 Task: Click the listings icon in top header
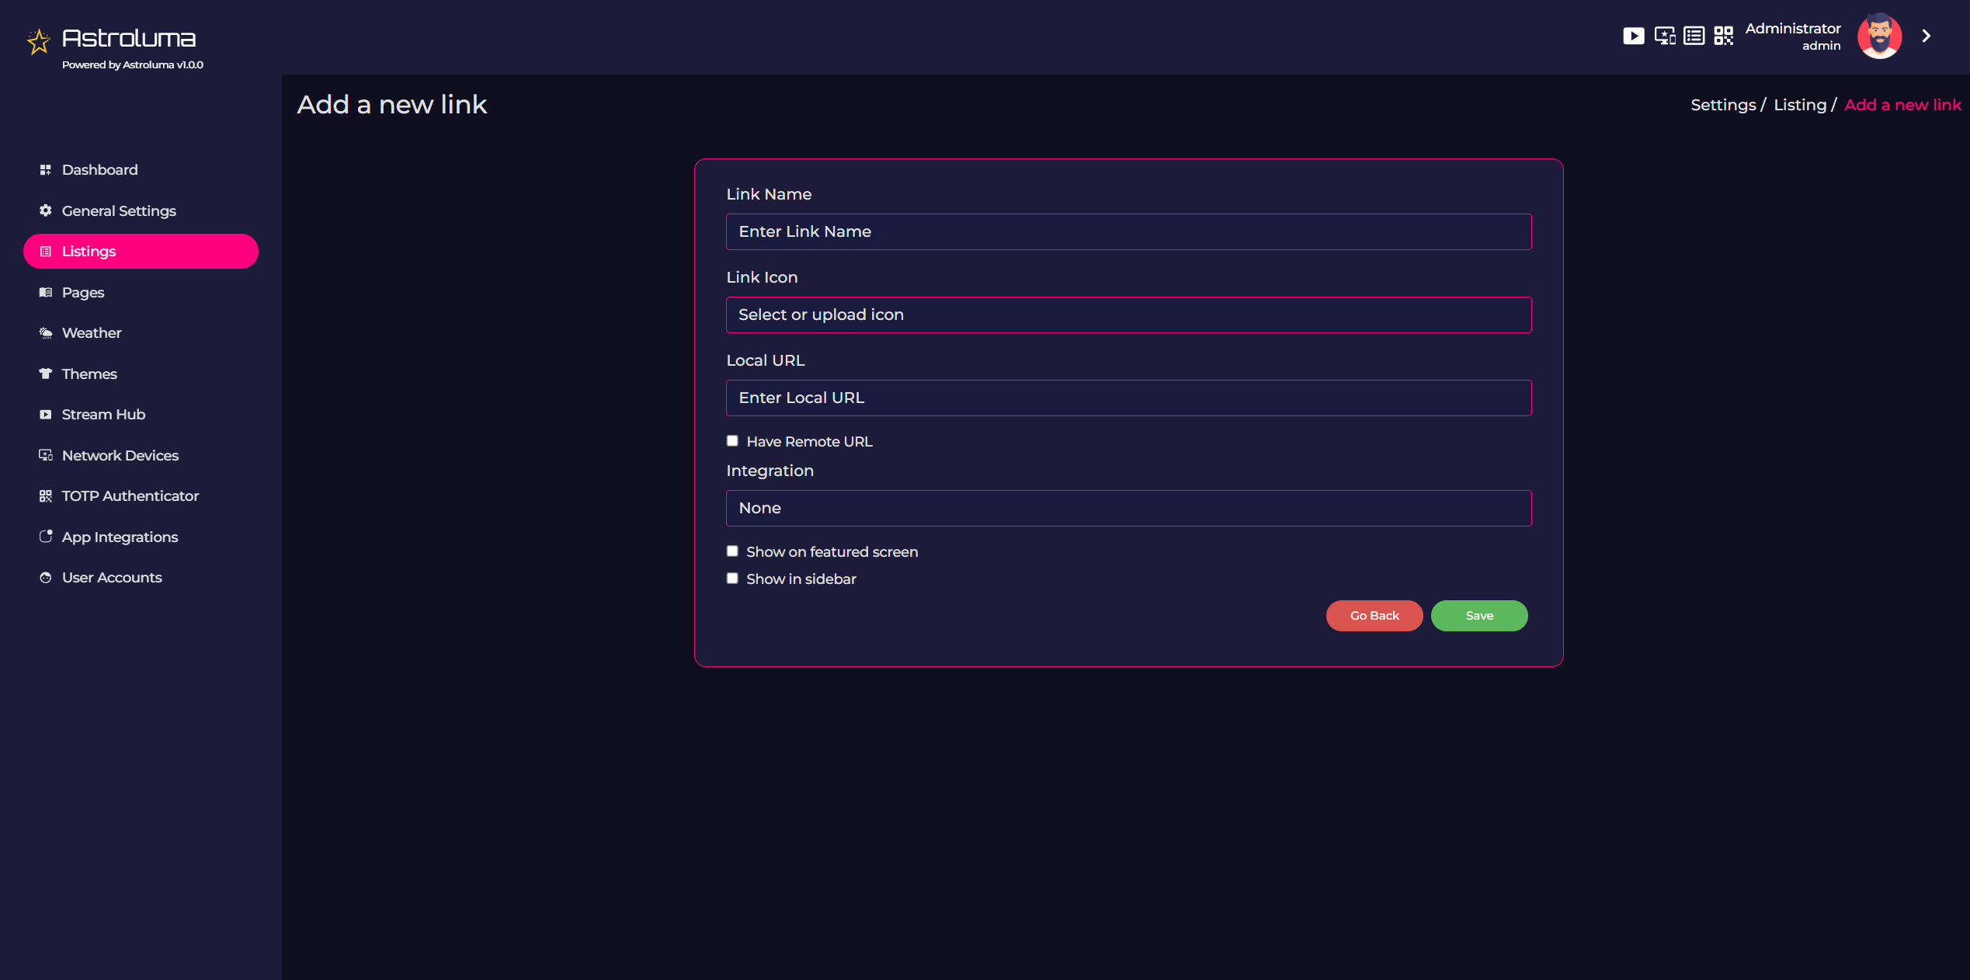1694,36
